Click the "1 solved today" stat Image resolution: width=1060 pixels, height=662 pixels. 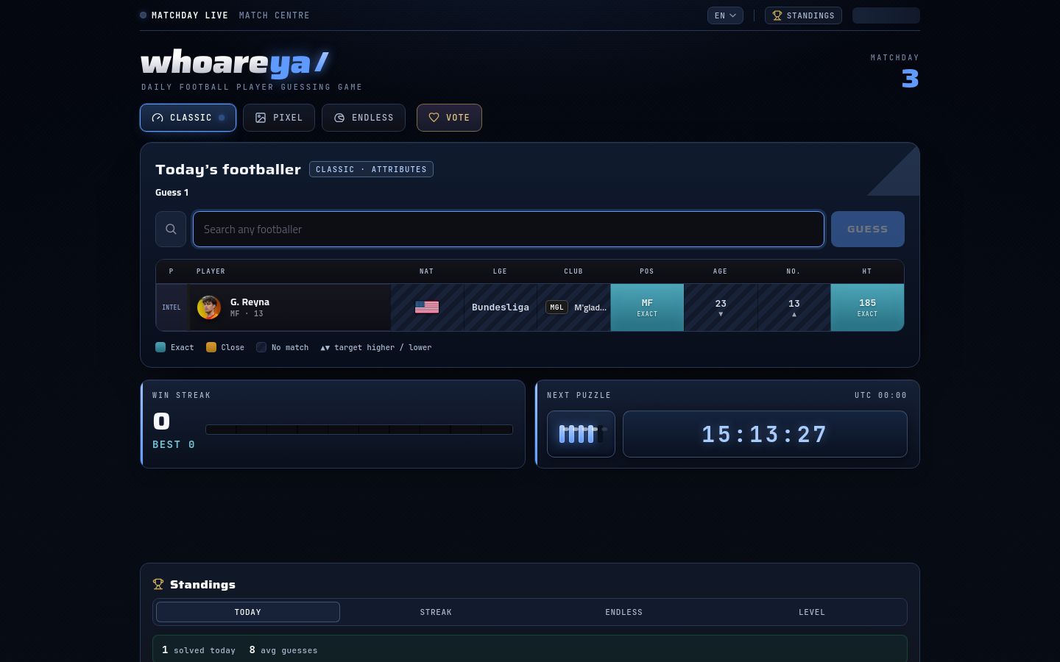199,650
